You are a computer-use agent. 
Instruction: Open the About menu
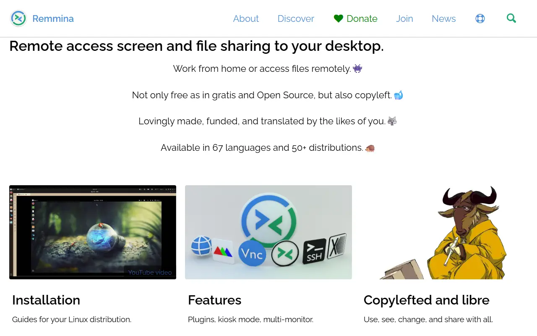[x=246, y=18]
